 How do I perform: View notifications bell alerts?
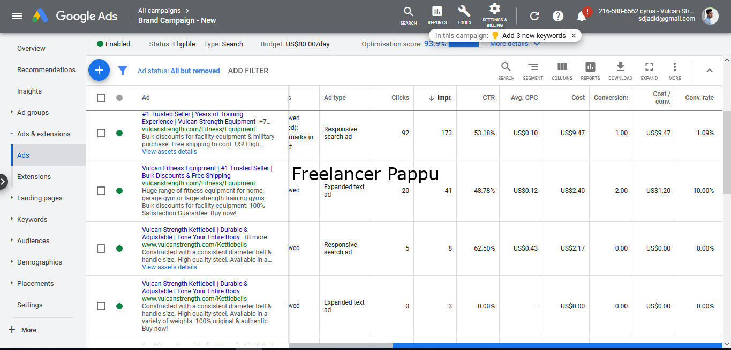click(582, 15)
